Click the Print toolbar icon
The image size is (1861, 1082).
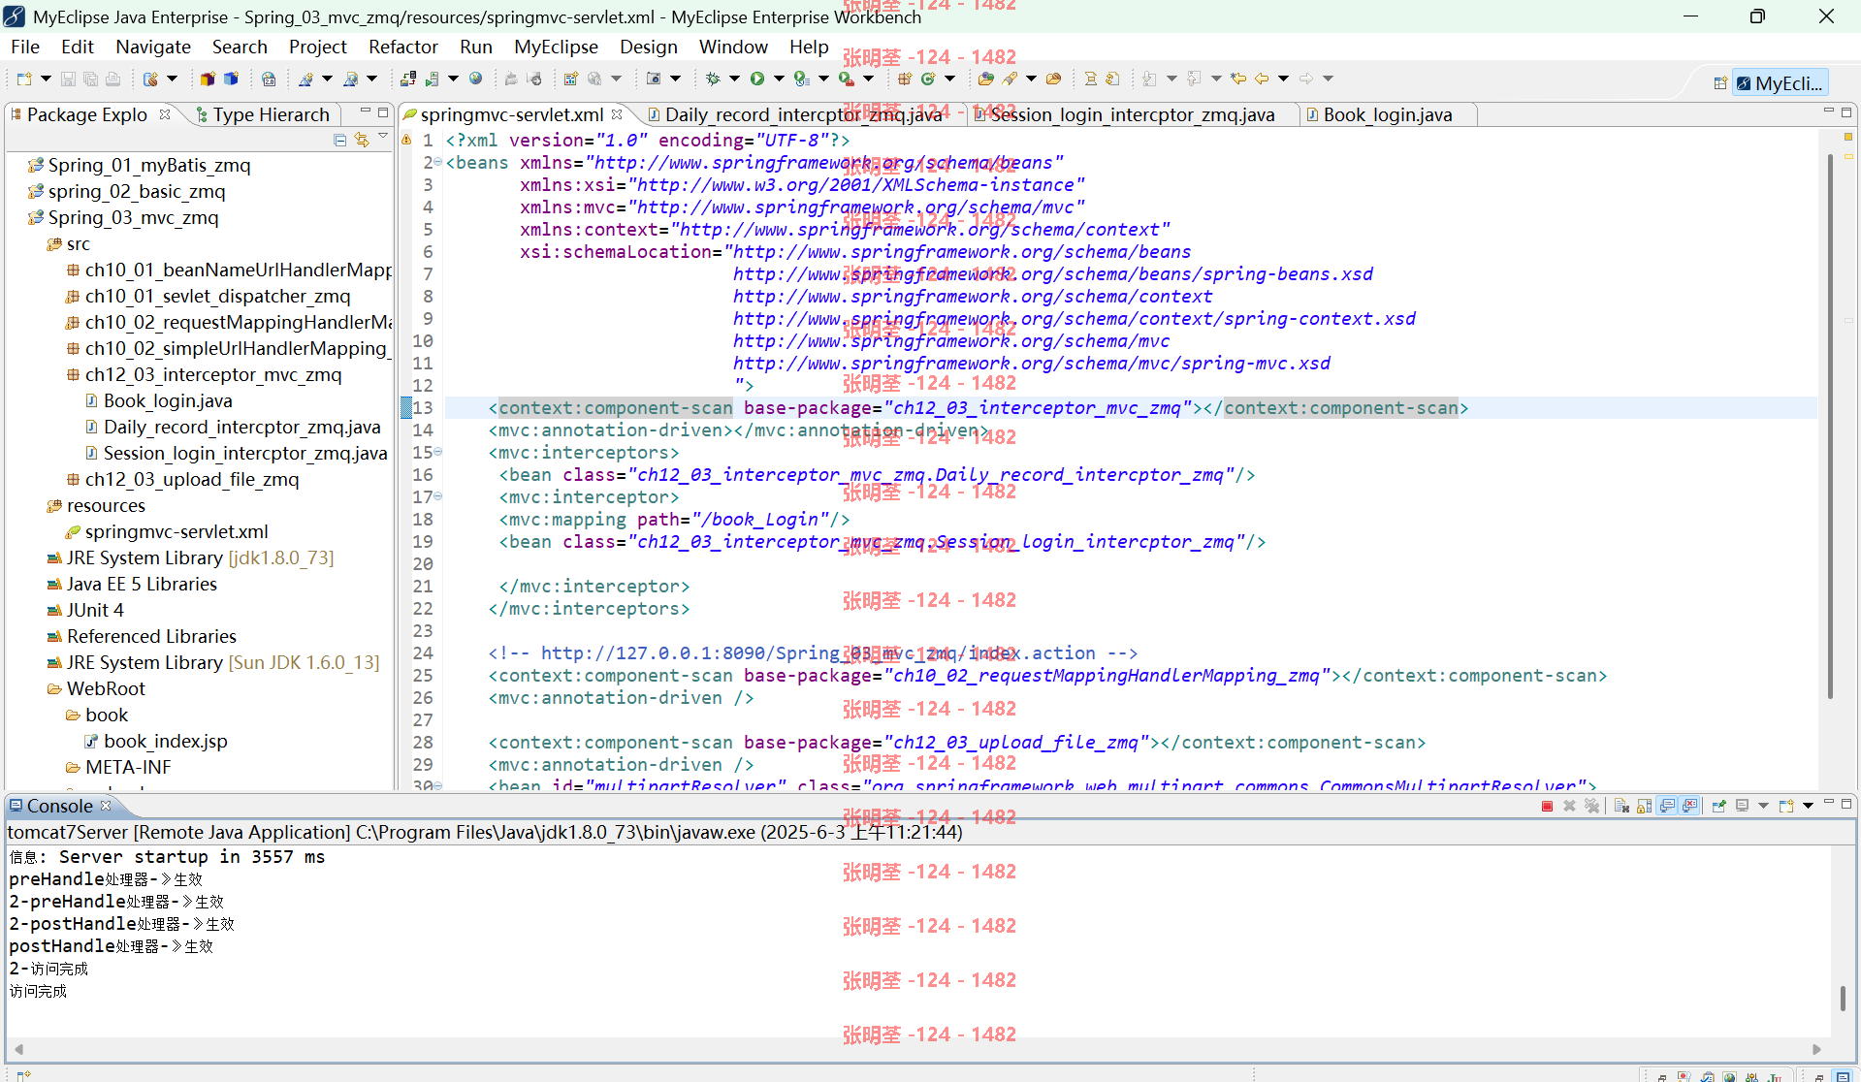112,79
